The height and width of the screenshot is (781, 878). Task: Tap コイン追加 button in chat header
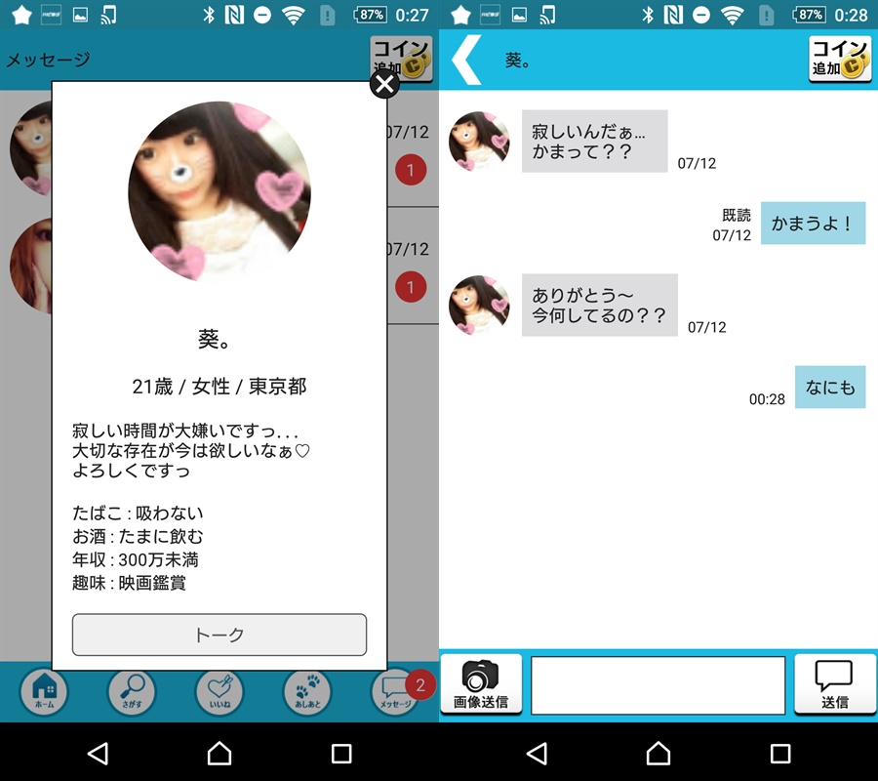(839, 61)
